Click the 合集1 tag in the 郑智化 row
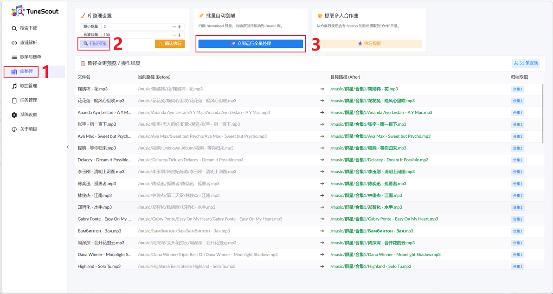 click(x=517, y=207)
